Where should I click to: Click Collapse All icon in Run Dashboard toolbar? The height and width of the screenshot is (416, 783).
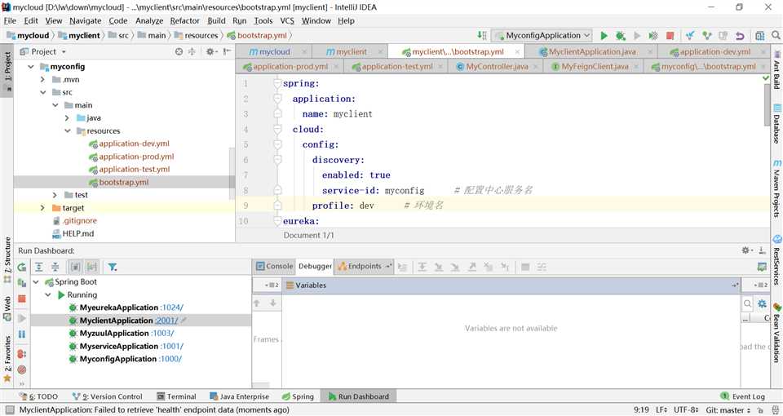pyautogui.click(x=55, y=268)
